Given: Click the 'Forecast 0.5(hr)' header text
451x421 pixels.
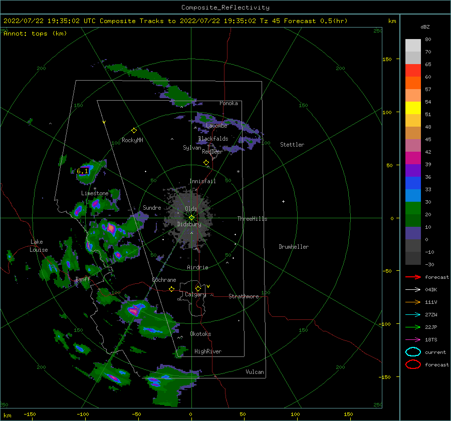Looking at the screenshot, I should [316, 21].
